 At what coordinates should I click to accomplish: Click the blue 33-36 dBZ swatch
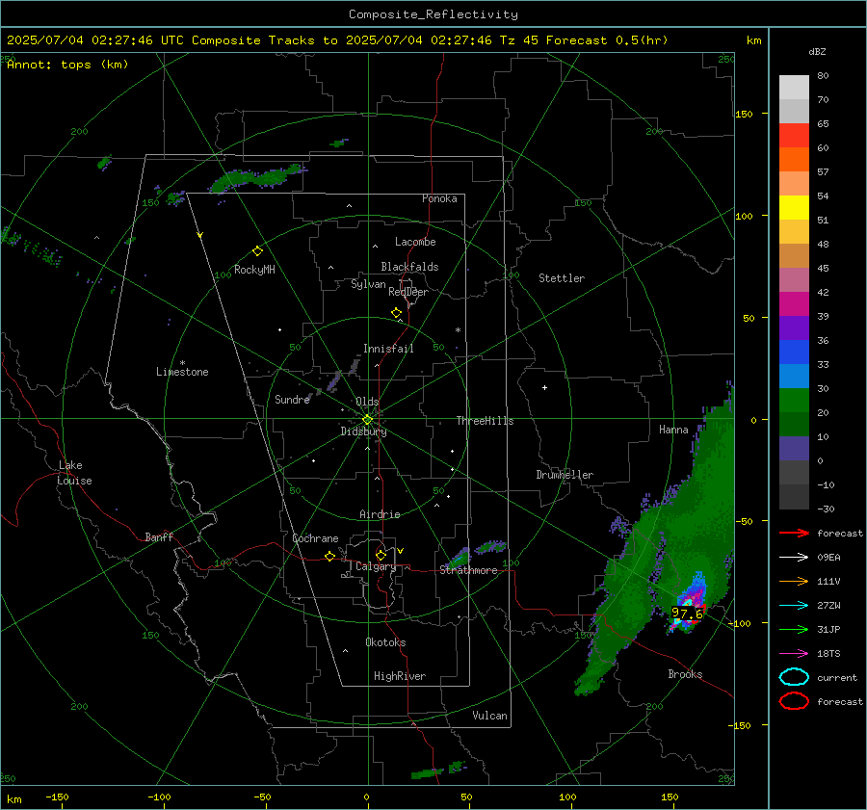coord(794,353)
